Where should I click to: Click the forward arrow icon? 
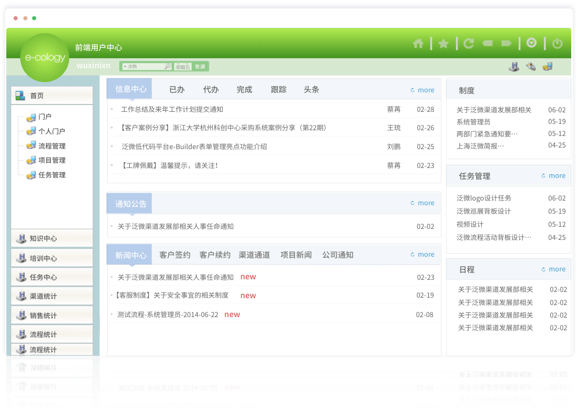(x=506, y=44)
